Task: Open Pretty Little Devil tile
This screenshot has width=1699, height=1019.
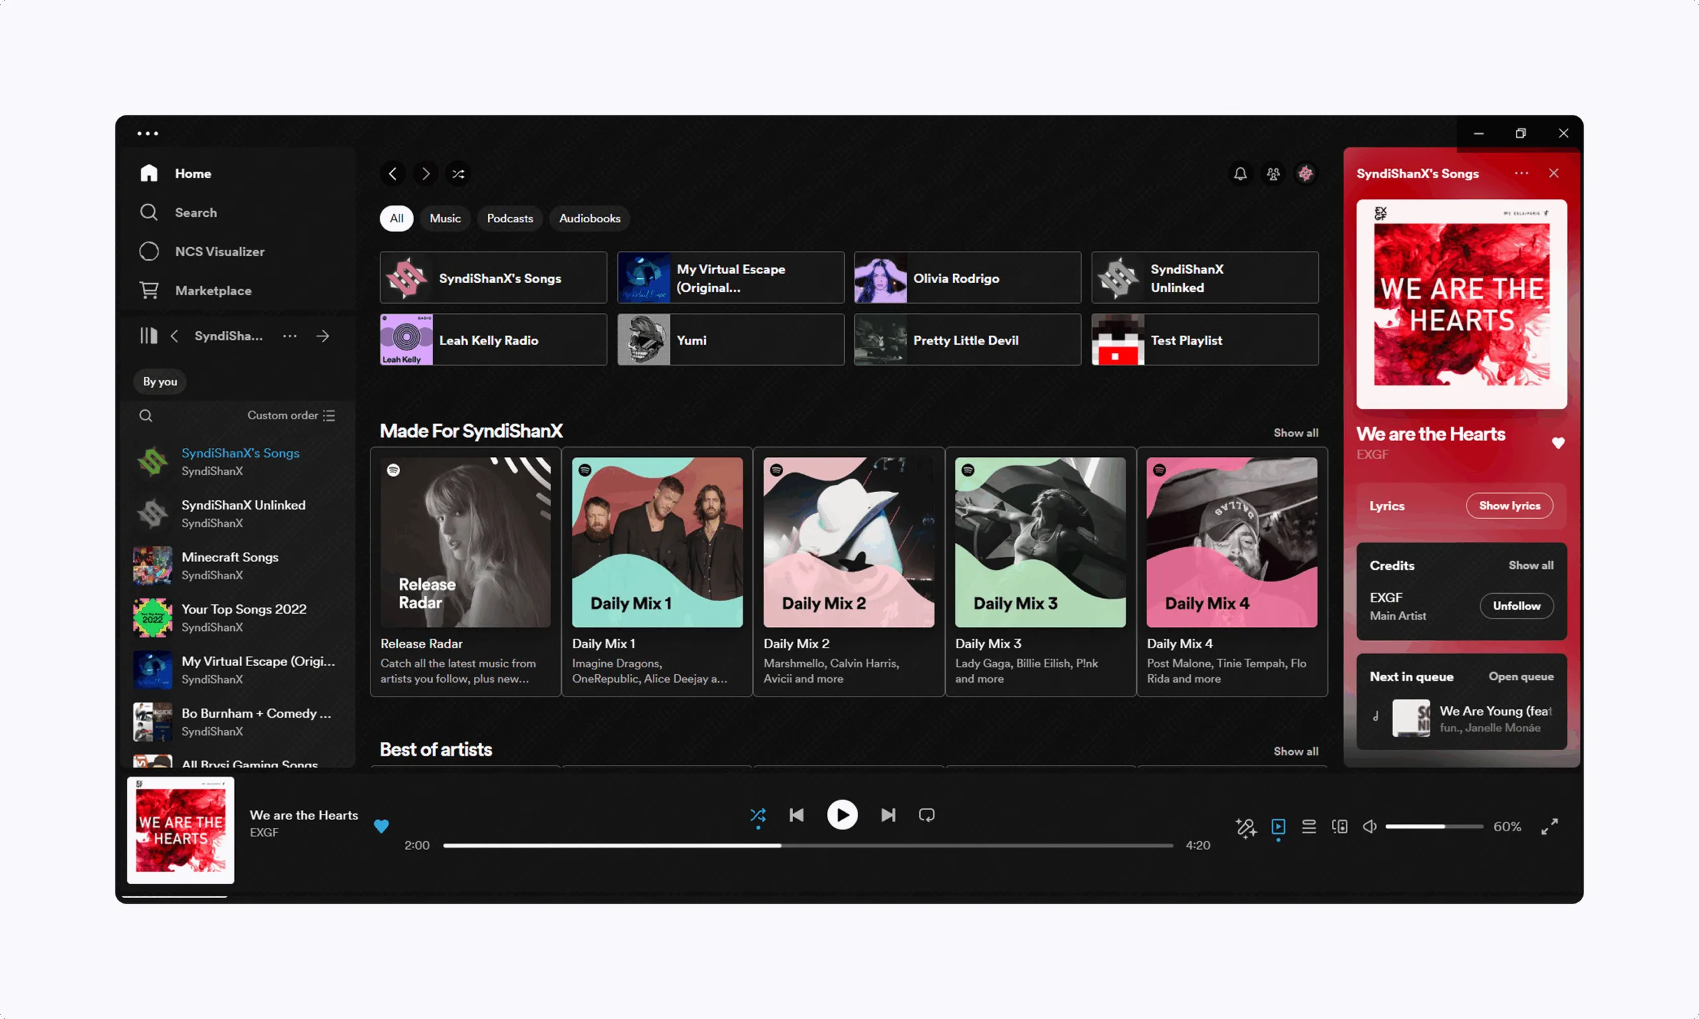Action: coord(967,339)
